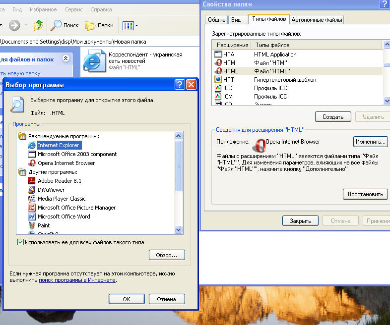Viewport: 390px width, 325px height.
Task: Select the Типы файлов tab
Action: (269, 19)
